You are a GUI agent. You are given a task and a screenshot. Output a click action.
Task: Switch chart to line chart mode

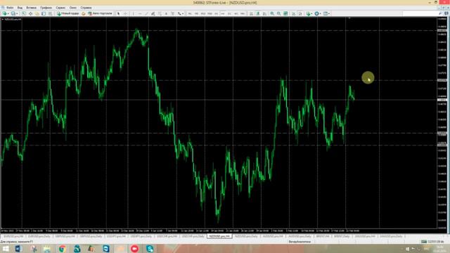(264, 13)
